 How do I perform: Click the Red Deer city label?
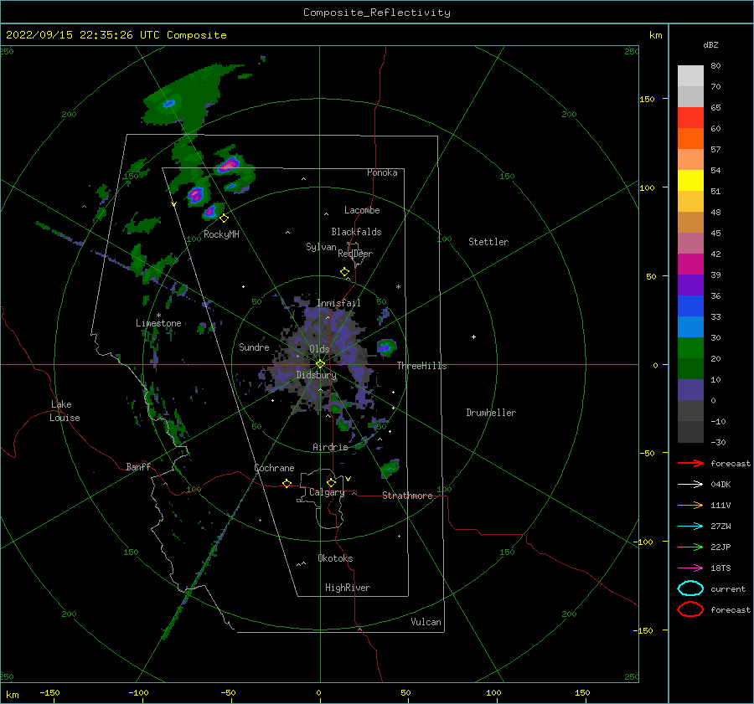tap(355, 254)
